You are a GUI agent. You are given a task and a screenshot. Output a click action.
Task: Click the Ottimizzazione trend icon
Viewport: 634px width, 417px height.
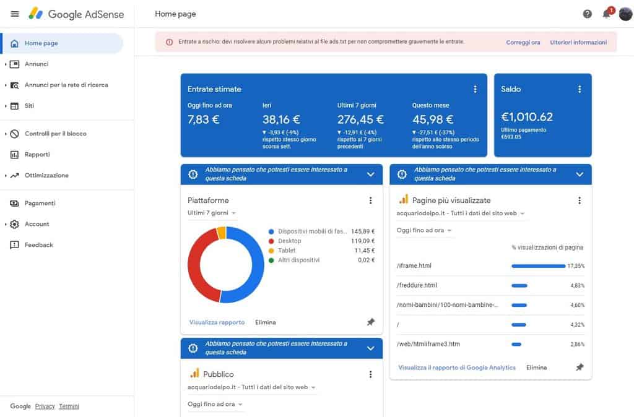point(15,175)
